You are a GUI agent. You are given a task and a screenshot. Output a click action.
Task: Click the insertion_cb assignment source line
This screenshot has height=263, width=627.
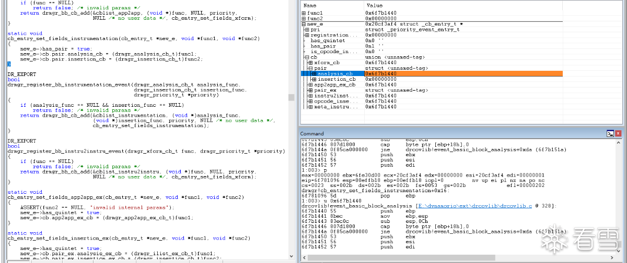111,59
